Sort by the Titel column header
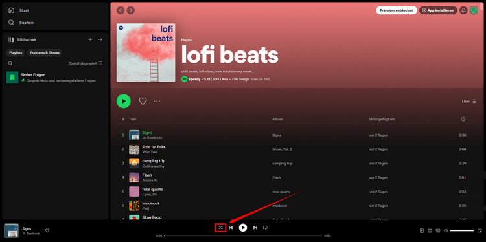Screen dimensions: 486x242 coord(132,119)
